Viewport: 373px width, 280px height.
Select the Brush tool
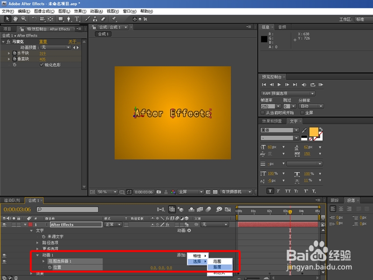pyautogui.click(x=87, y=19)
